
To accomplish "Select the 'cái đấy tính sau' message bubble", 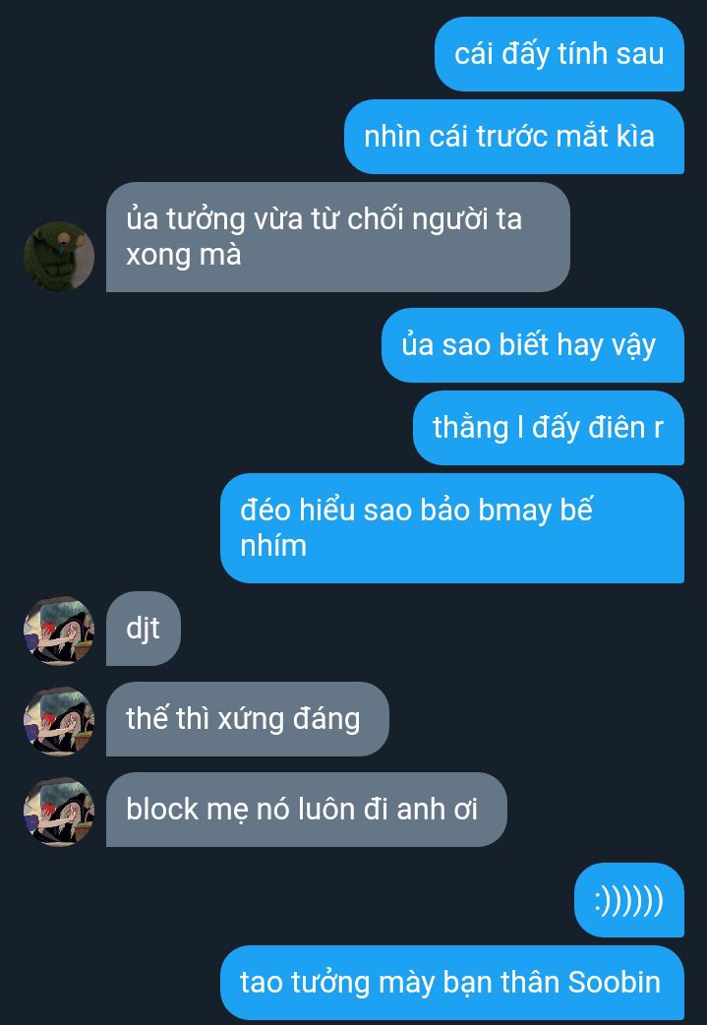I will point(560,54).
